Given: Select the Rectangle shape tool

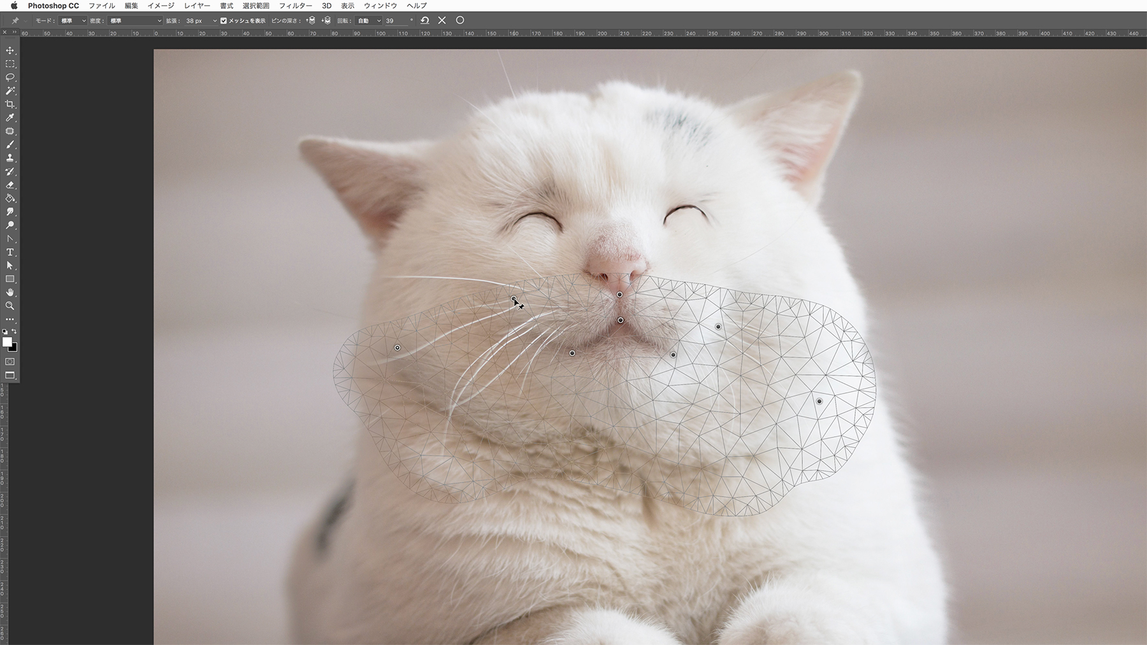Looking at the screenshot, I should [x=10, y=279].
